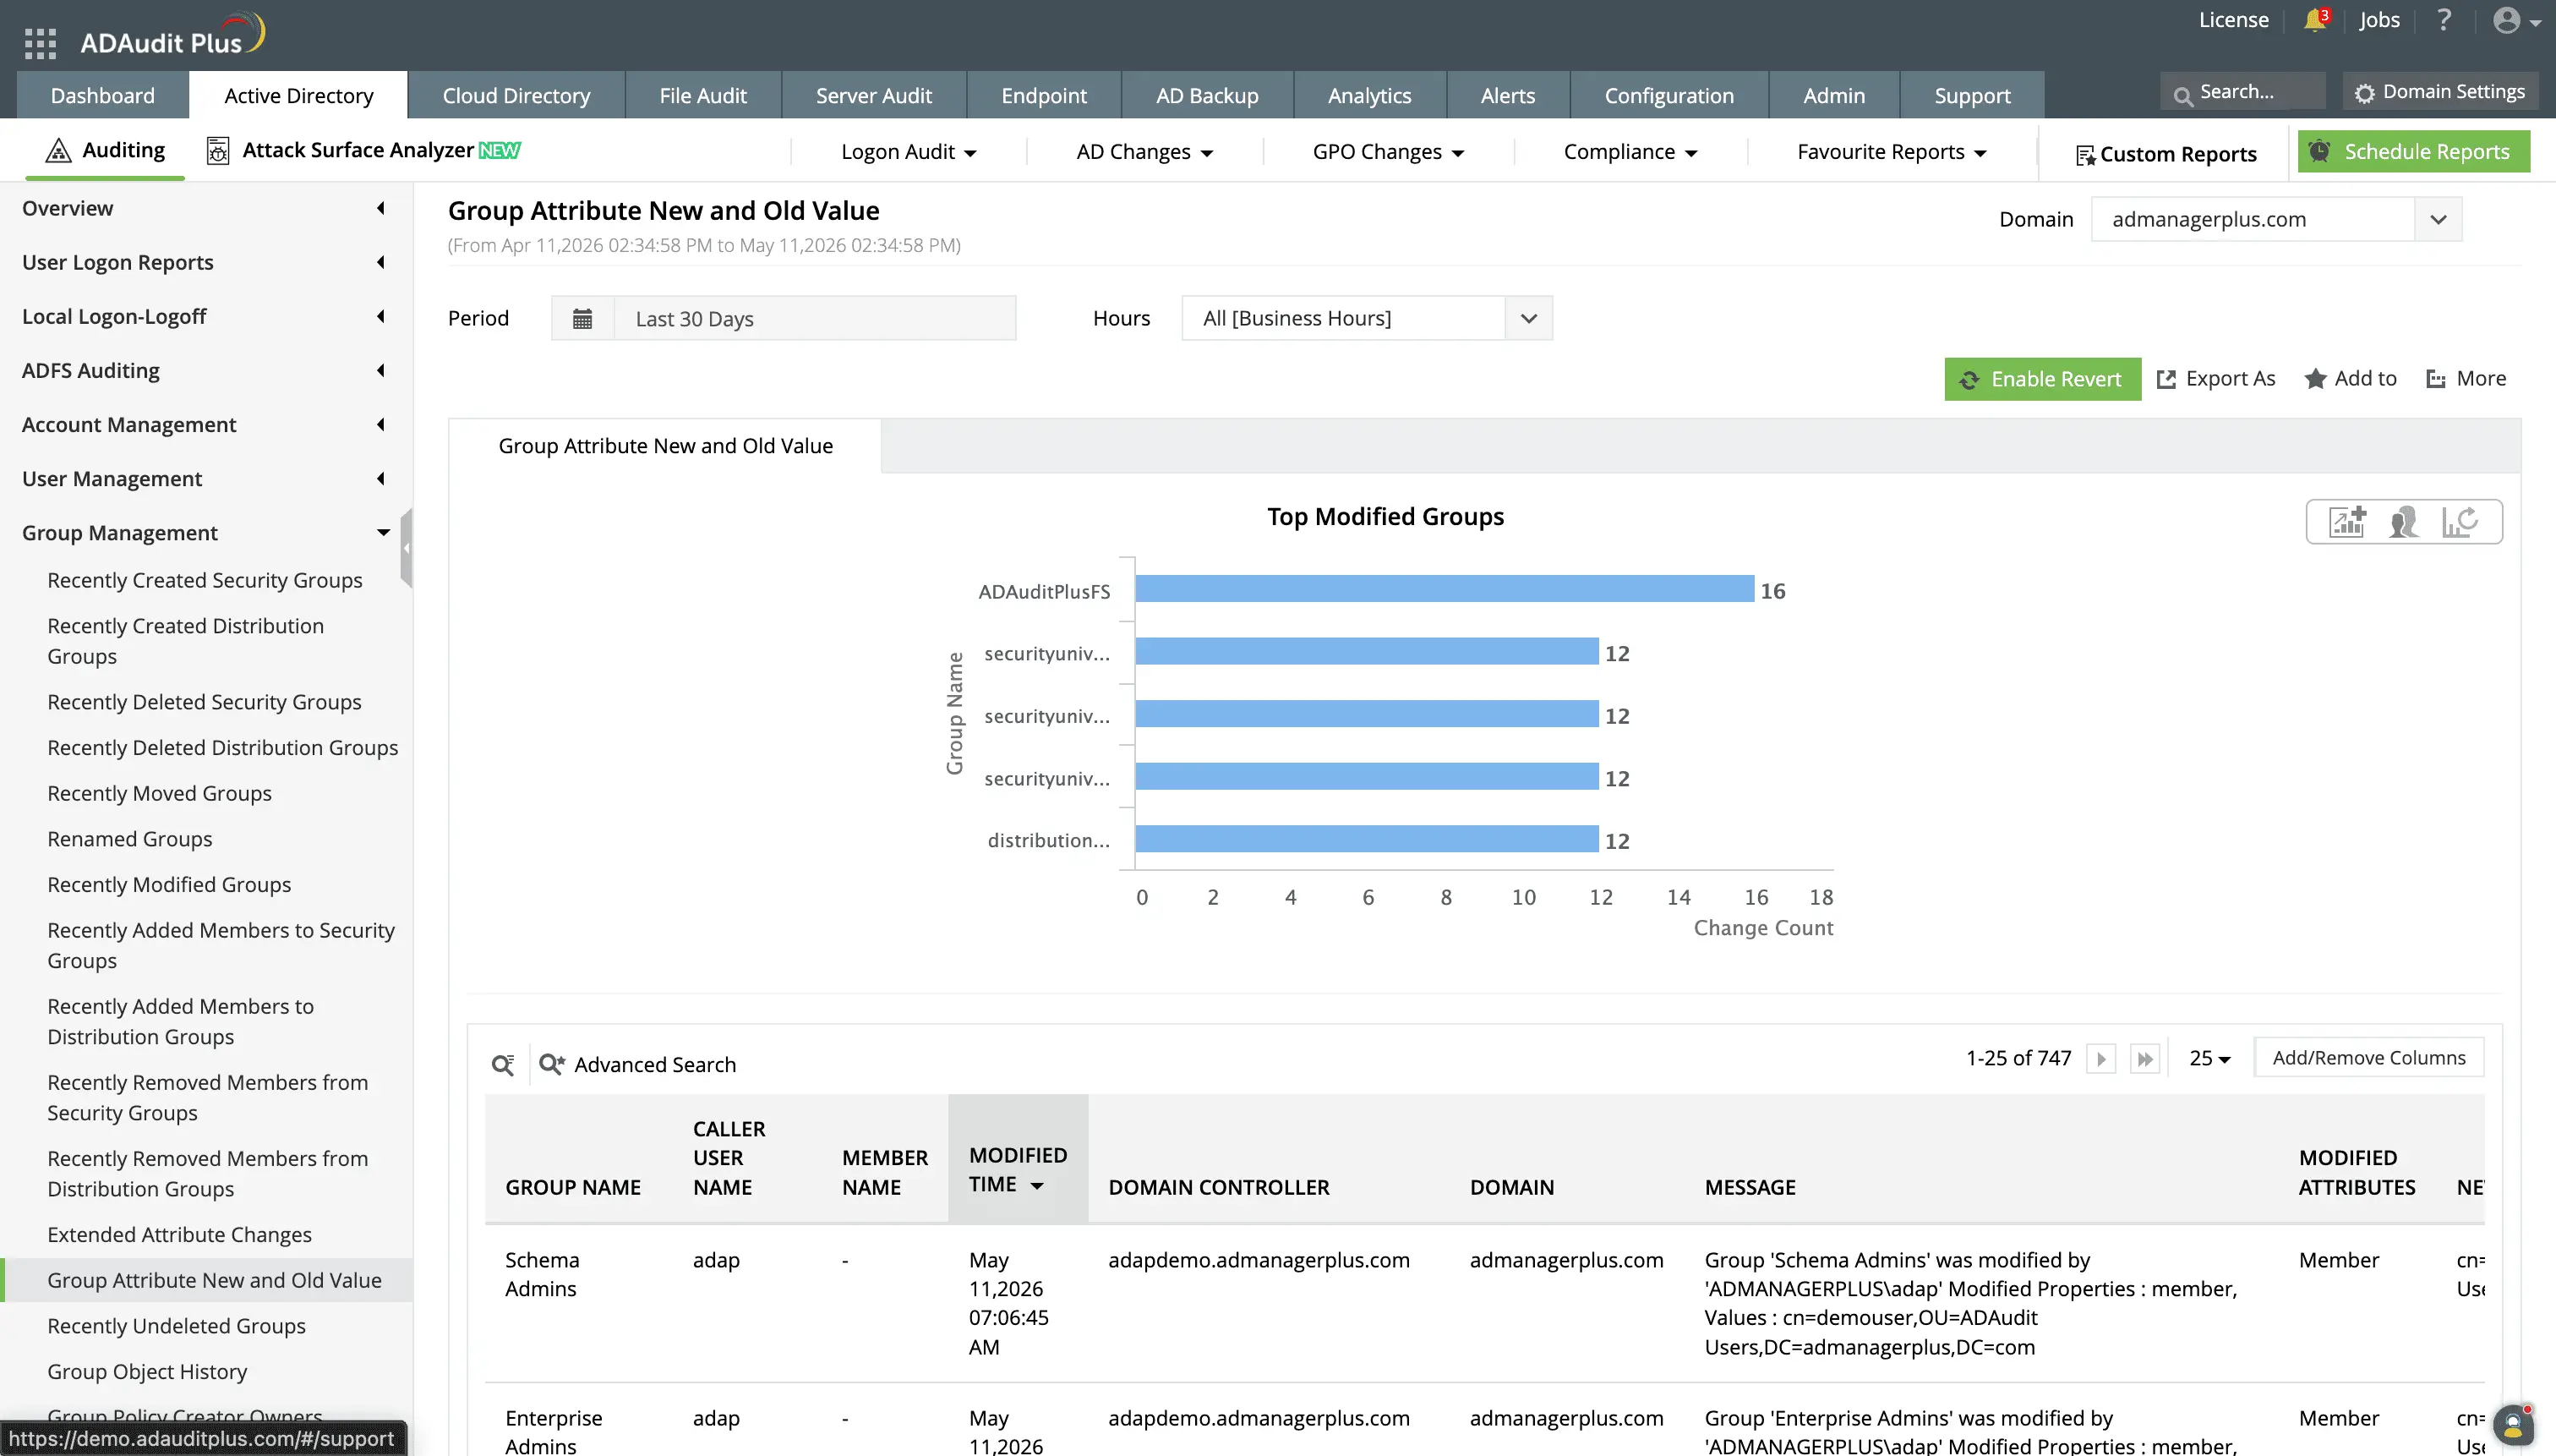Click the Add to star icon
2556x1456 pixels.
click(2315, 379)
